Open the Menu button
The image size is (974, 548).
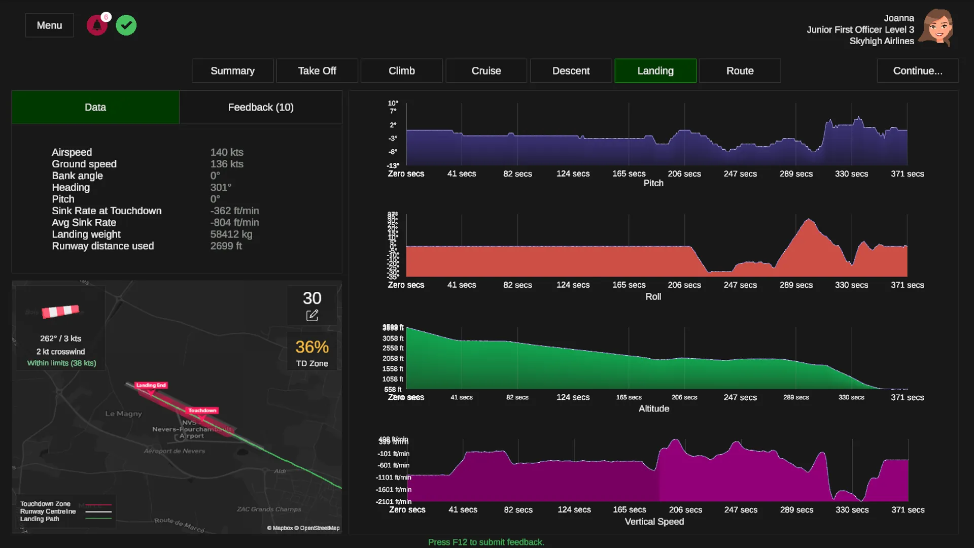point(49,25)
